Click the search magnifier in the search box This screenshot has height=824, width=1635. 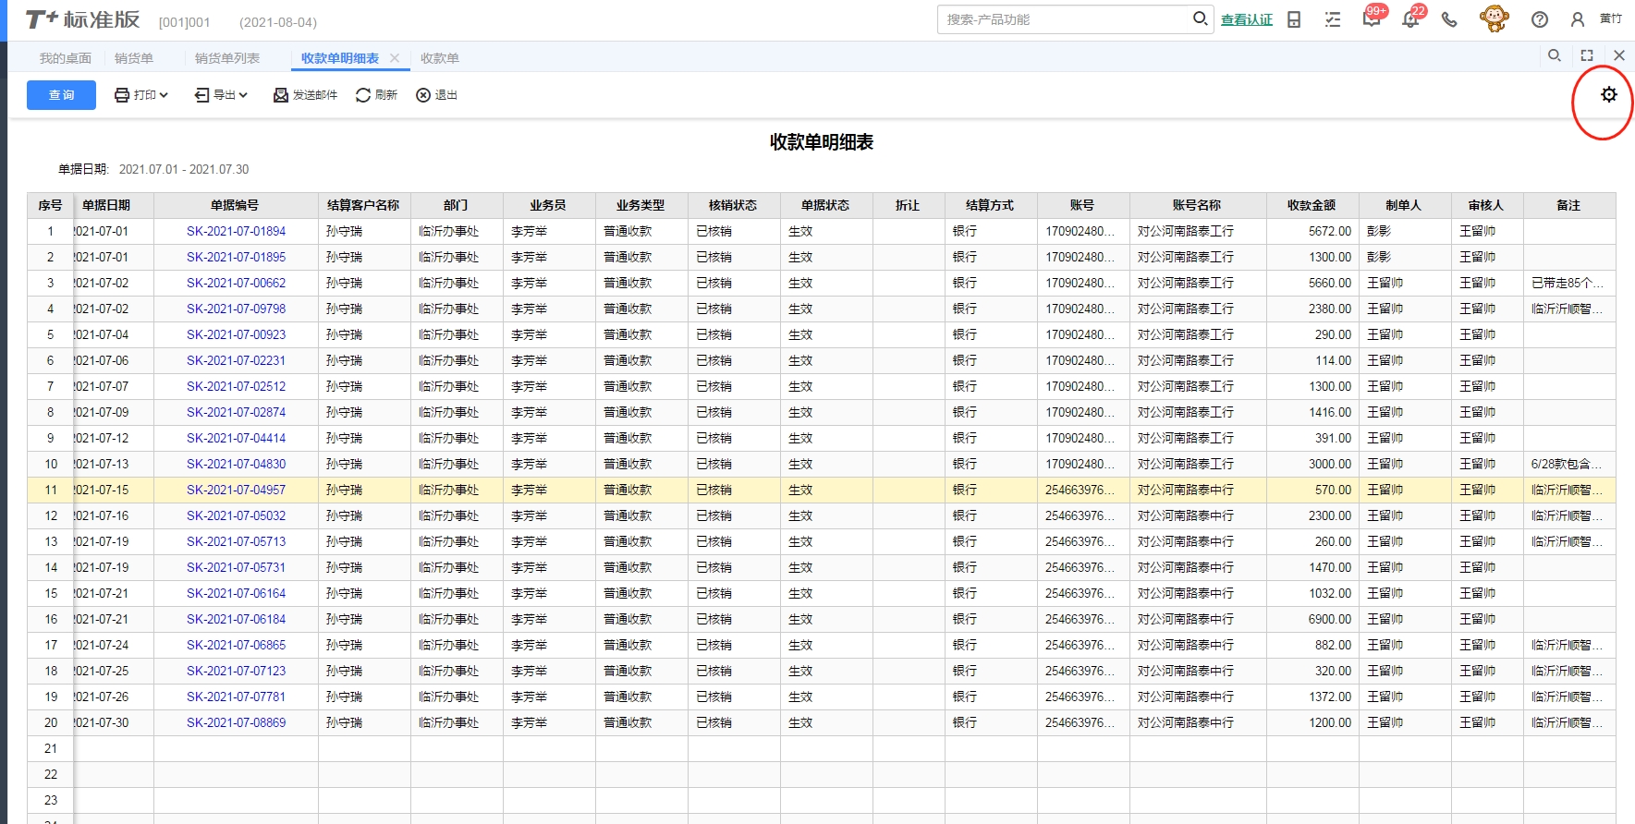point(1200,18)
